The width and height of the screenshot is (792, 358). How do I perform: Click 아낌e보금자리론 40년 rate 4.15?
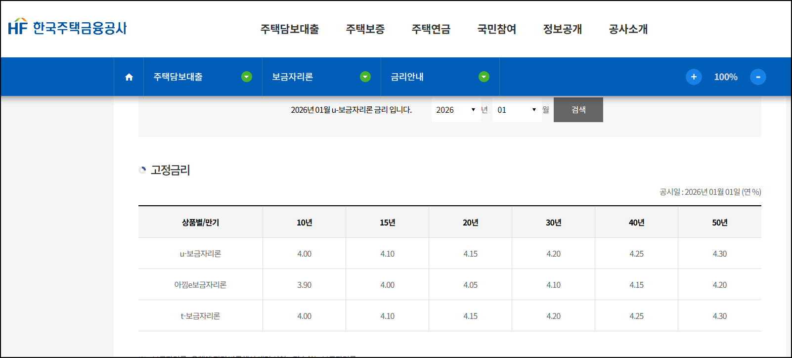[x=637, y=285]
